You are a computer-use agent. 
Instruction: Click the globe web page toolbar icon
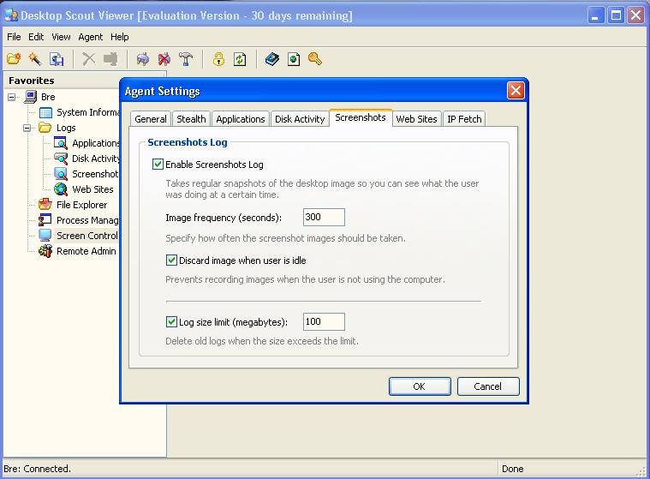294,59
